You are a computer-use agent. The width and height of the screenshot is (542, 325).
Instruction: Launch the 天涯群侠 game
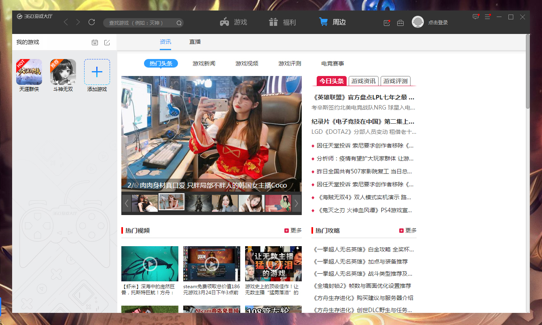point(29,72)
